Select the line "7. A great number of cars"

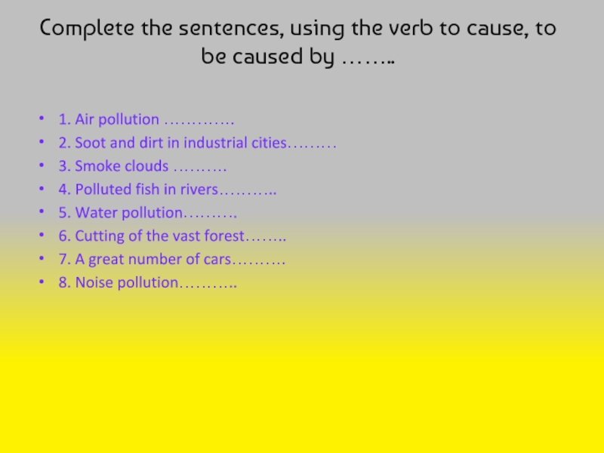pyautogui.click(x=144, y=260)
